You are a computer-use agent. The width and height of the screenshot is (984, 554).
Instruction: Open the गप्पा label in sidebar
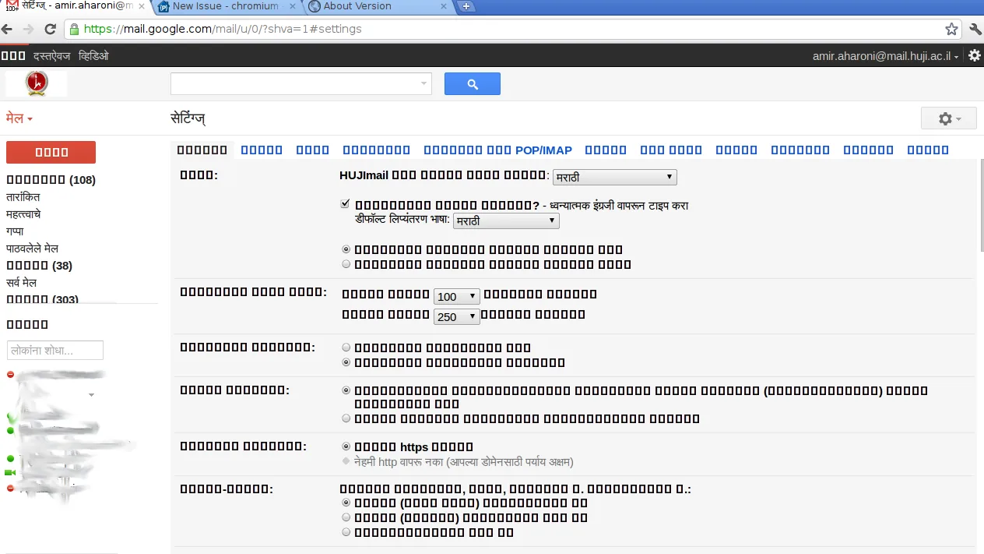click(15, 231)
